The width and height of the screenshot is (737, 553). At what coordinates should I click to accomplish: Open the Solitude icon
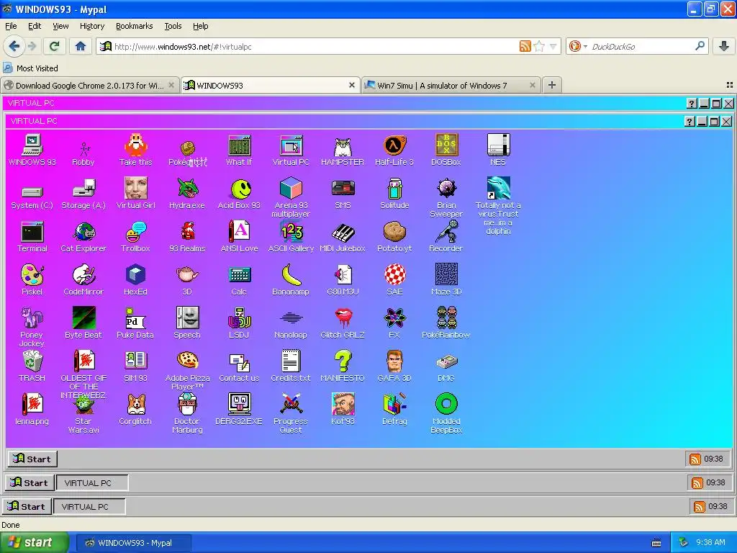click(394, 193)
